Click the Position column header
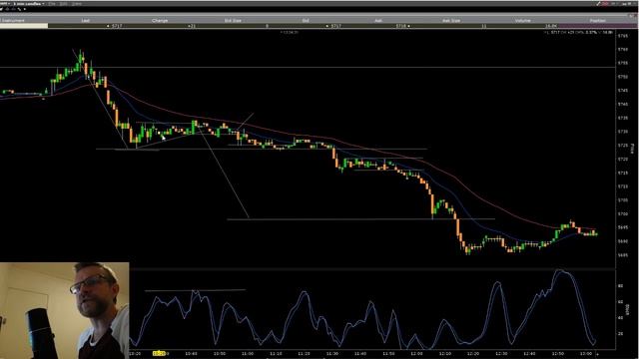This screenshot has height=359, width=639. [x=597, y=20]
